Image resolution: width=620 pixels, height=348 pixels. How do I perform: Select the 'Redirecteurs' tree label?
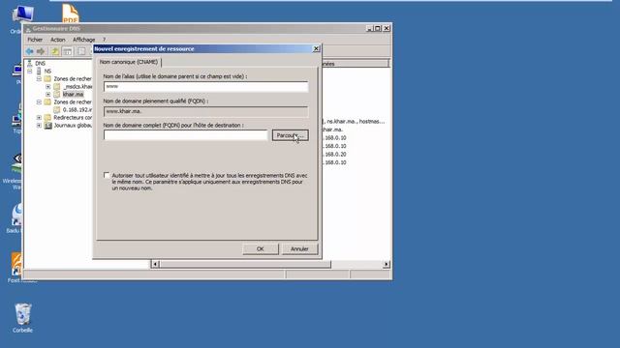coord(74,118)
